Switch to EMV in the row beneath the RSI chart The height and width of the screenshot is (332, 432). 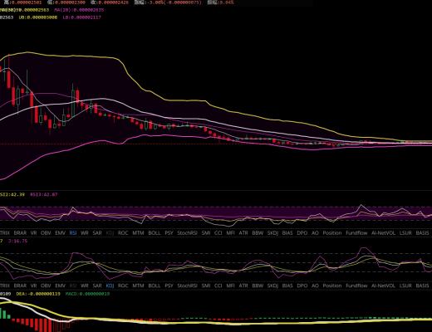[x=60, y=233]
